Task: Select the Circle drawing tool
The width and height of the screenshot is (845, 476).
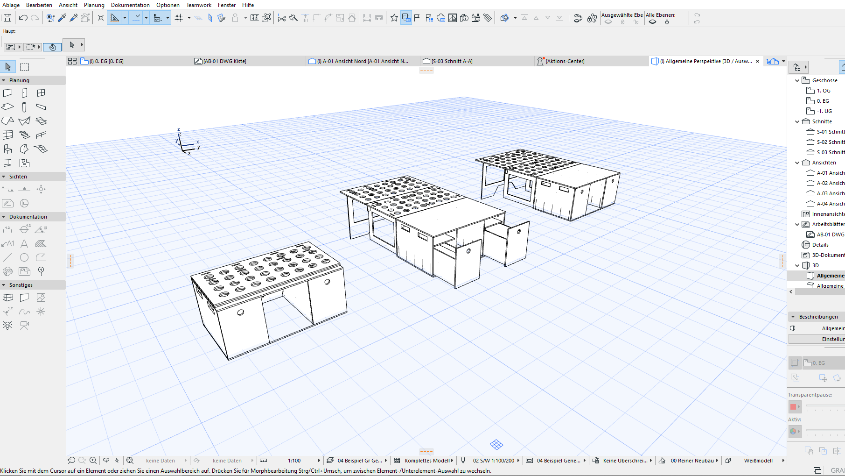Action: (x=24, y=257)
